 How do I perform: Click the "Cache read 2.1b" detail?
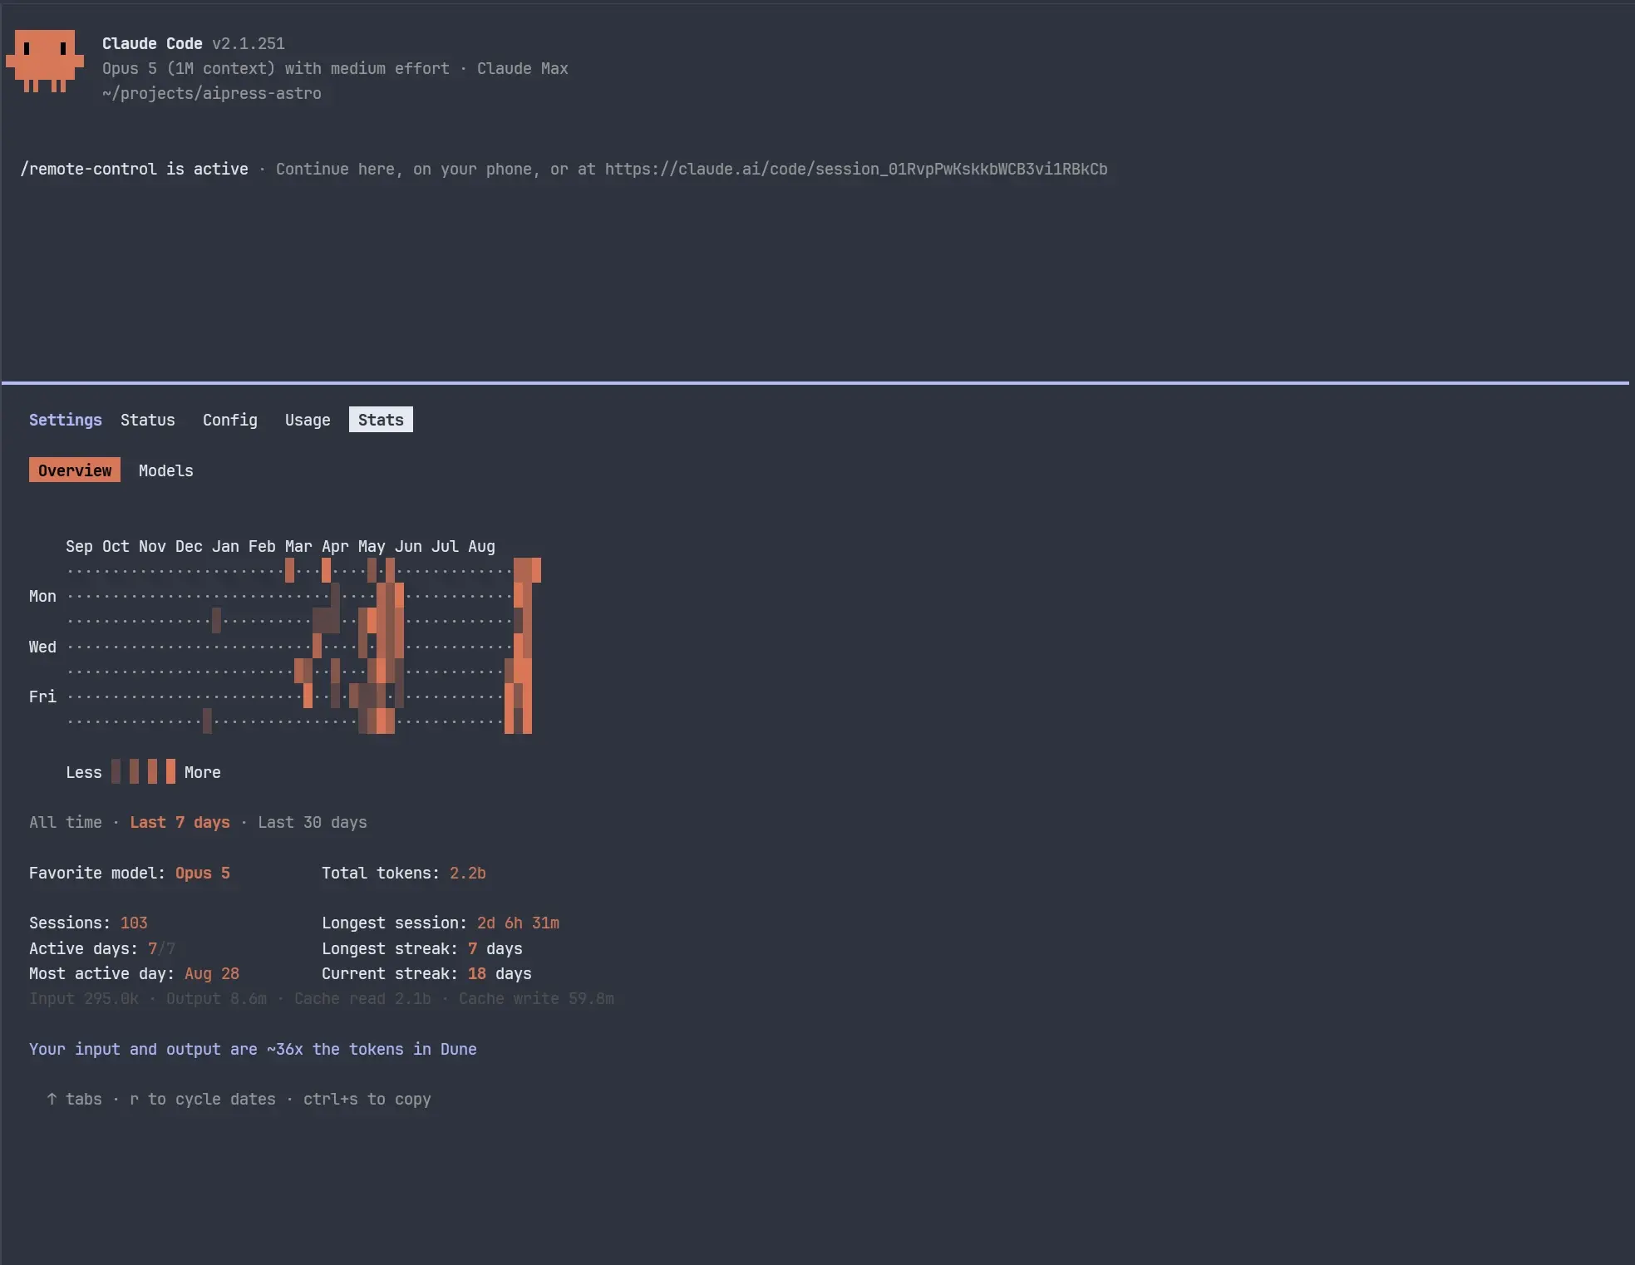click(x=362, y=998)
